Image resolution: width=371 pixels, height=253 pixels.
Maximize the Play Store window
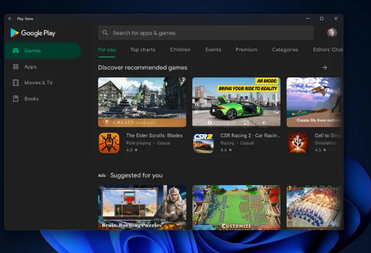click(321, 19)
